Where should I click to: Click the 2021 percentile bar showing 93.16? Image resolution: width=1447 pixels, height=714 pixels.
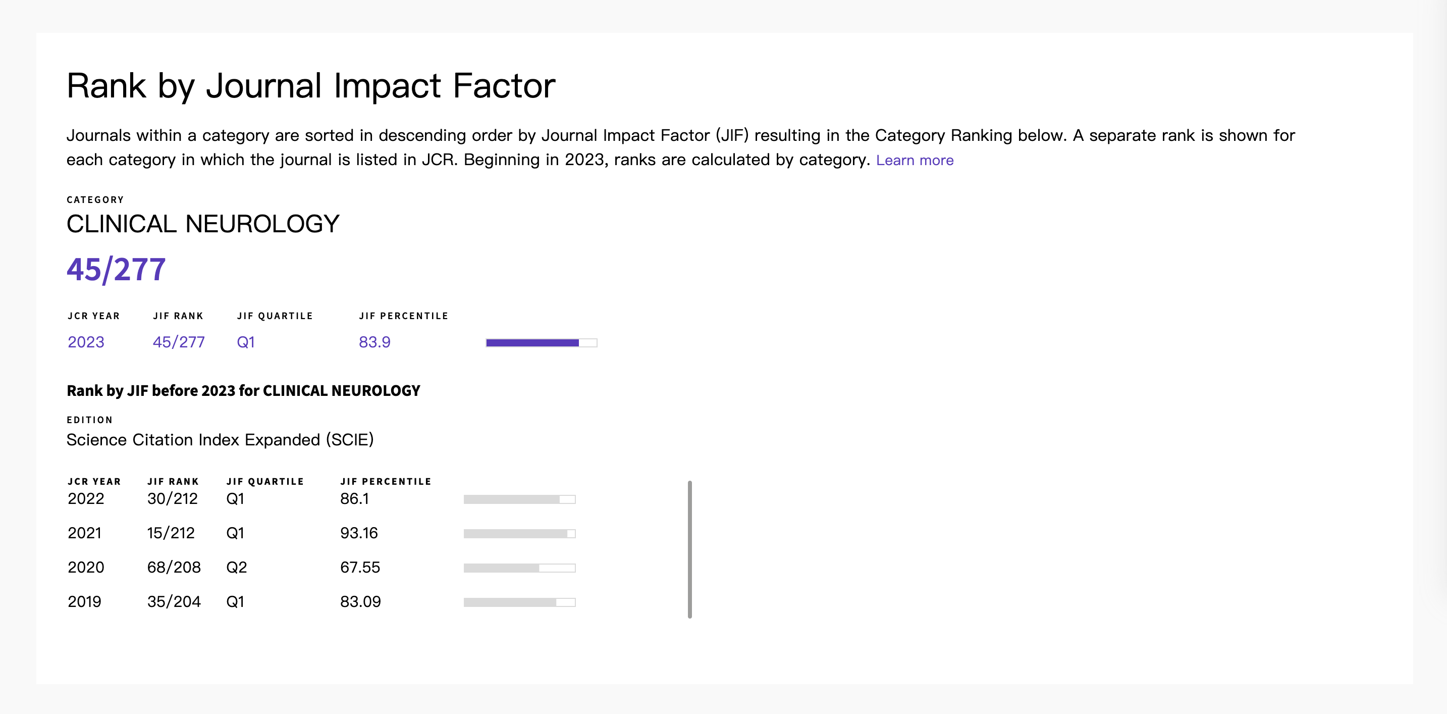coord(519,534)
